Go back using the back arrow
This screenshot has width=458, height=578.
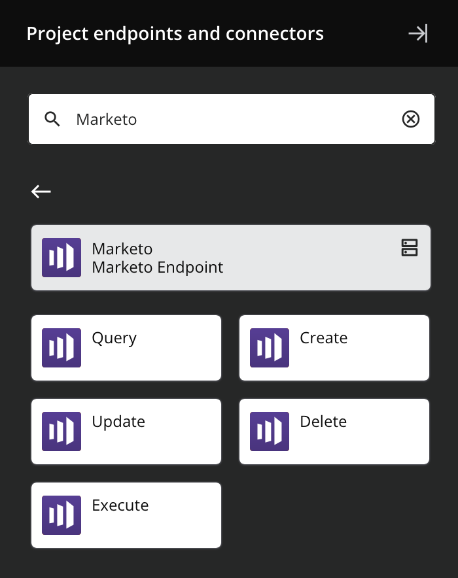coord(41,192)
